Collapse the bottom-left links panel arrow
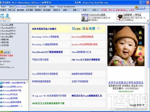Screen dimensions: 150x112 click(27, 82)
